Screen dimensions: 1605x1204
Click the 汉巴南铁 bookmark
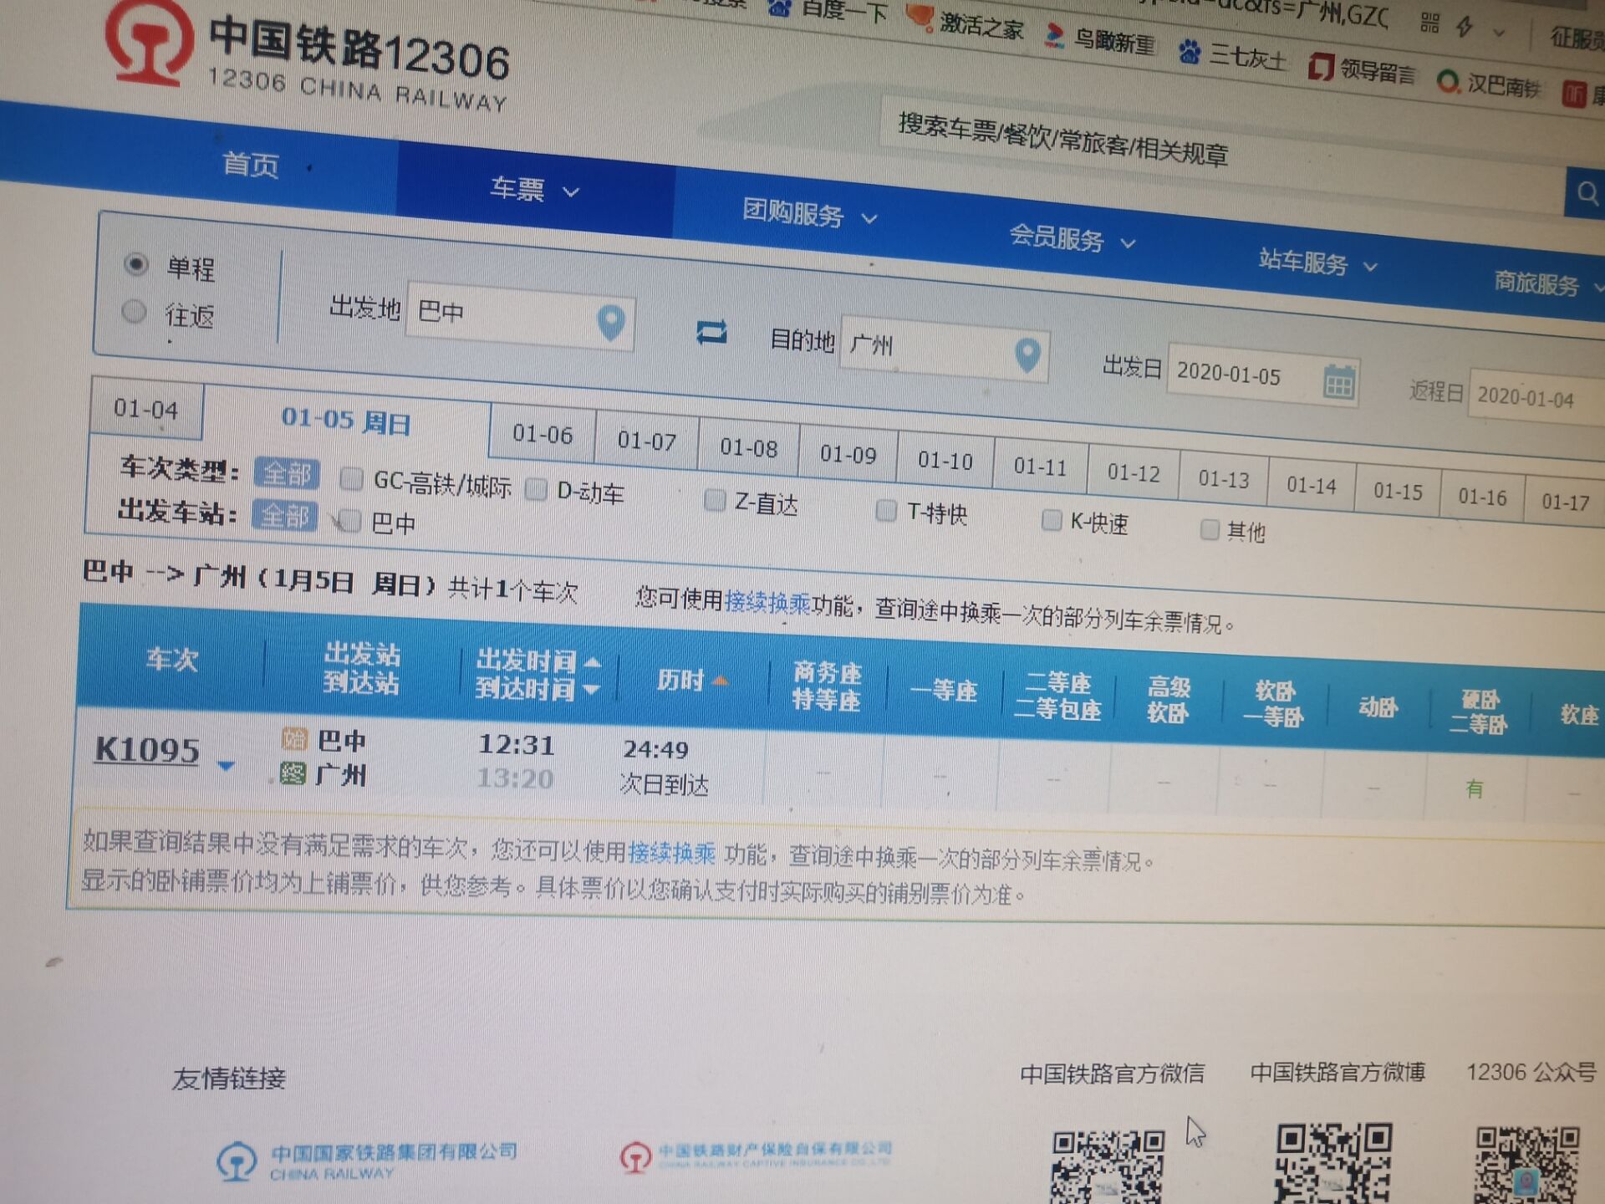tap(1489, 84)
